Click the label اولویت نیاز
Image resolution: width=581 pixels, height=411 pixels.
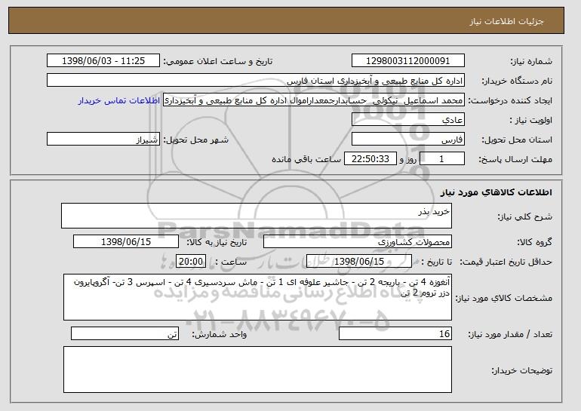531,120
